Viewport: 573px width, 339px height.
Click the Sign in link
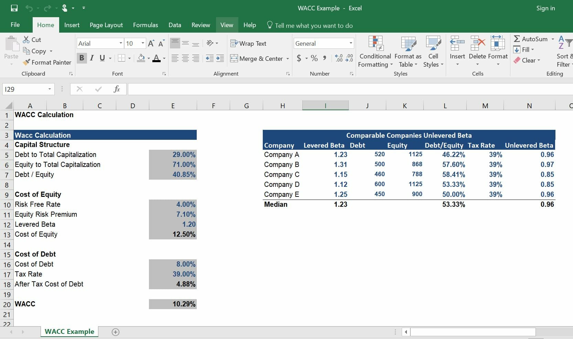click(x=545, y=8)
